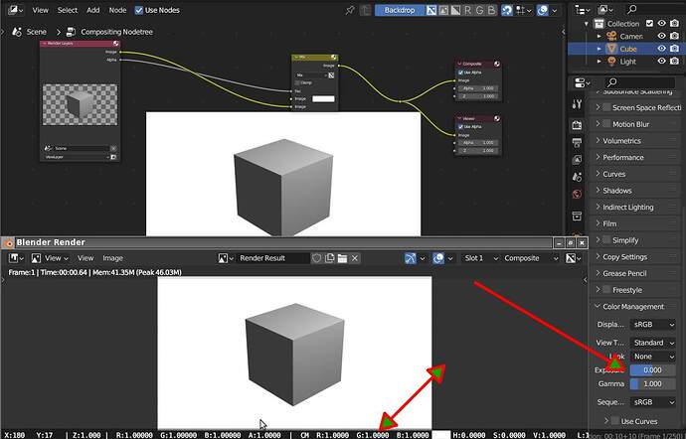686x439 pixels.
Task: Click the properties editor search field
Action: (639, 82)
